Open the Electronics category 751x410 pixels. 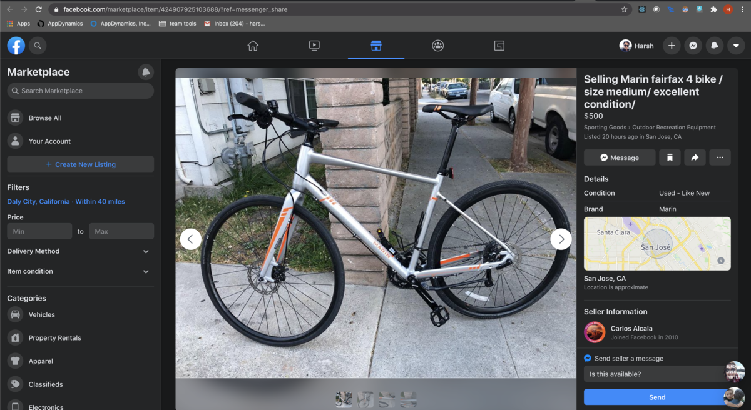tap(80, 405)
